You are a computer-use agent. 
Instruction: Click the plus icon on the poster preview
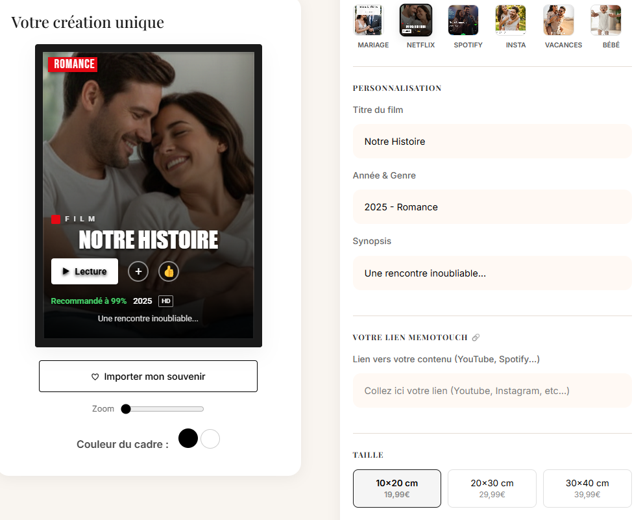coord(138,271)
